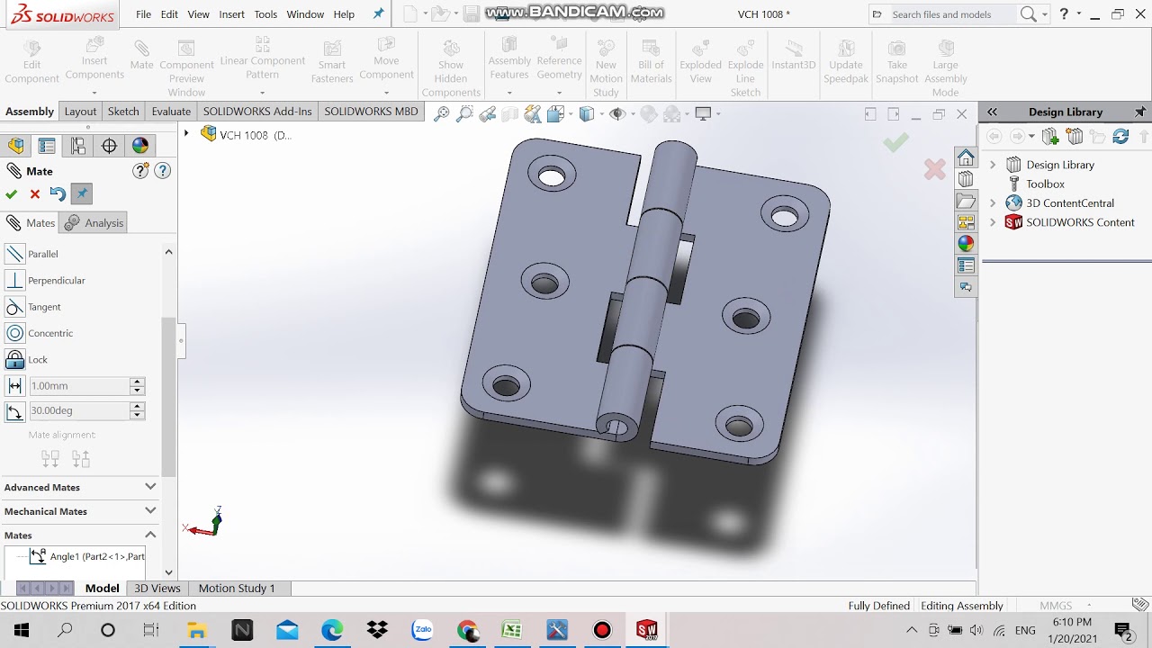
Task: Increase the distance value with the up arrow
Action: pyautogui.click(x=137, y=382)
